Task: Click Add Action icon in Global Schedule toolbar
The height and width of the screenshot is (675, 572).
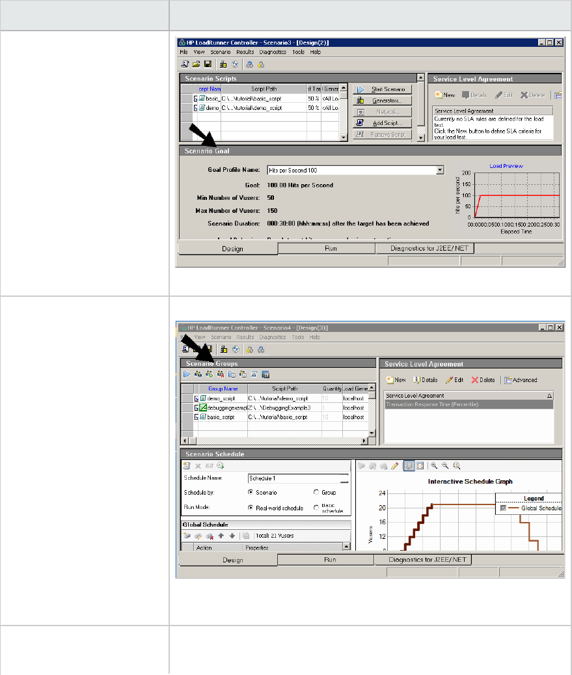Action: point(187,536)
